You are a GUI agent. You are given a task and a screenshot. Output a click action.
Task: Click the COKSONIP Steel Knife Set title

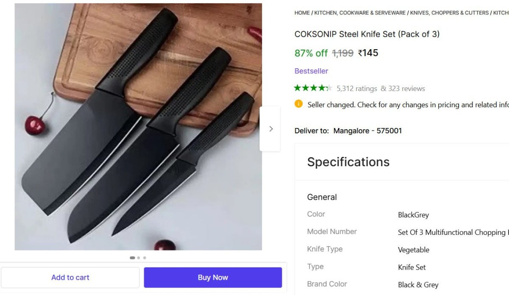tap(367, 34)
